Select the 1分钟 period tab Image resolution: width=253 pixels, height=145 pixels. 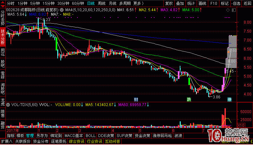coord(22,4)
